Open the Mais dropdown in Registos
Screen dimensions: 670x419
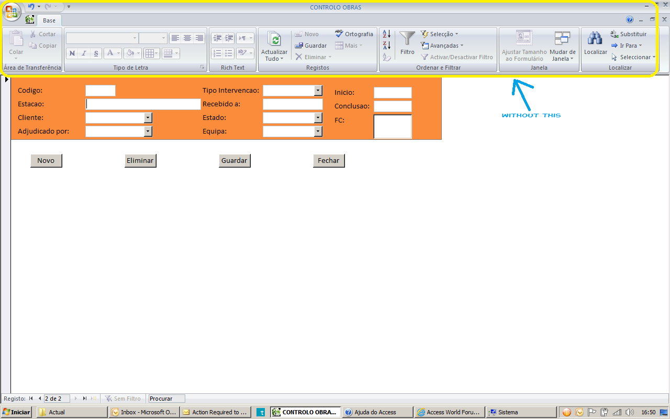349,46
